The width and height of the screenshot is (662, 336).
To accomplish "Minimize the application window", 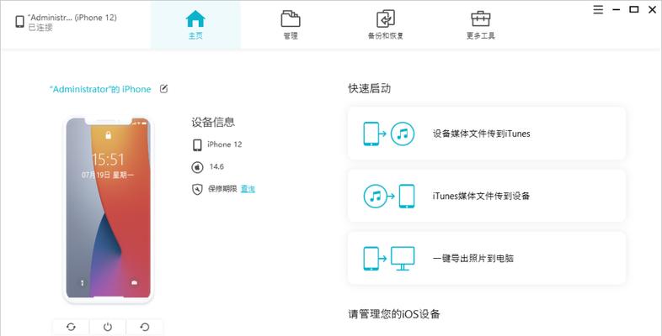I will click(616, 10).
